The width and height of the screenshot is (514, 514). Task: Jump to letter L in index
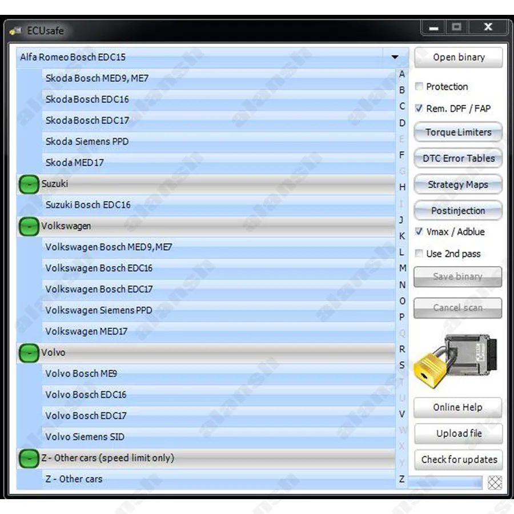401,252
